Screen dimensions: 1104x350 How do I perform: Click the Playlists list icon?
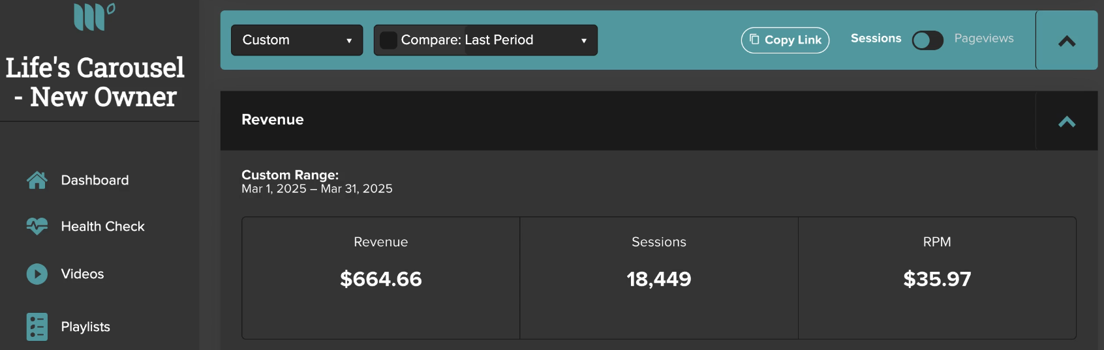[37, 327]
